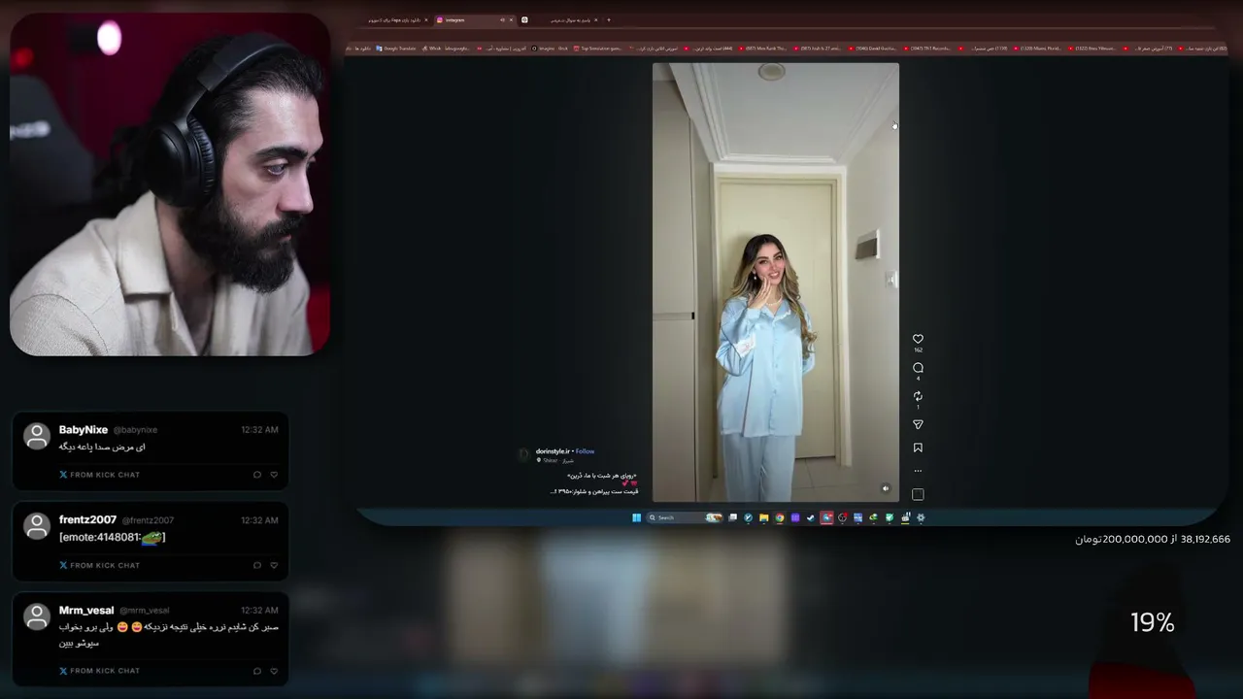Like the Instagram reel with the heart icon
The width and height of the screenshot is (1243, 699).
(918, 339)
